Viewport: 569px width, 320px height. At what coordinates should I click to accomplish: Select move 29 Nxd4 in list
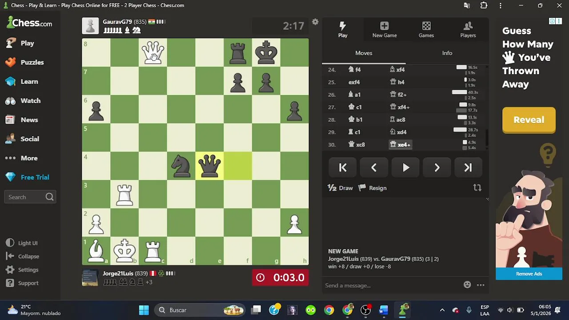coord(398,132)
